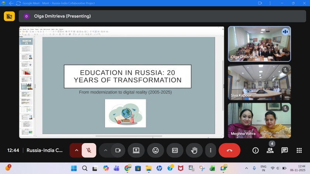Go back using the window back arrow
The width and height of the screenshot is (310, 174).
click(11, 3)
